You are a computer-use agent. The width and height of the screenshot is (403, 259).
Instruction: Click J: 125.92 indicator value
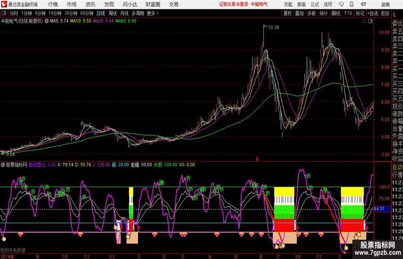101,165
